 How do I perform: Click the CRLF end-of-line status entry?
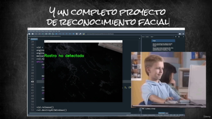click(x=174, y=115)
